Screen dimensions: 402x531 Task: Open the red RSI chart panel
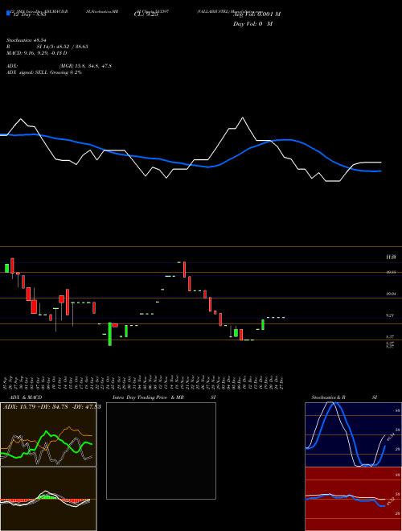point(353,499)
